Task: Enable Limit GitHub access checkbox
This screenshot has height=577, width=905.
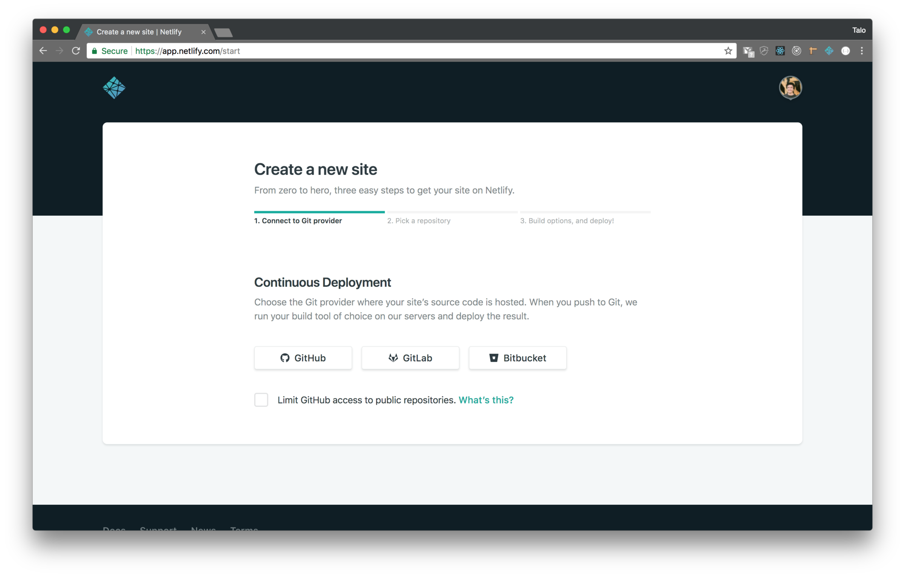Action: tap(261, 400)
